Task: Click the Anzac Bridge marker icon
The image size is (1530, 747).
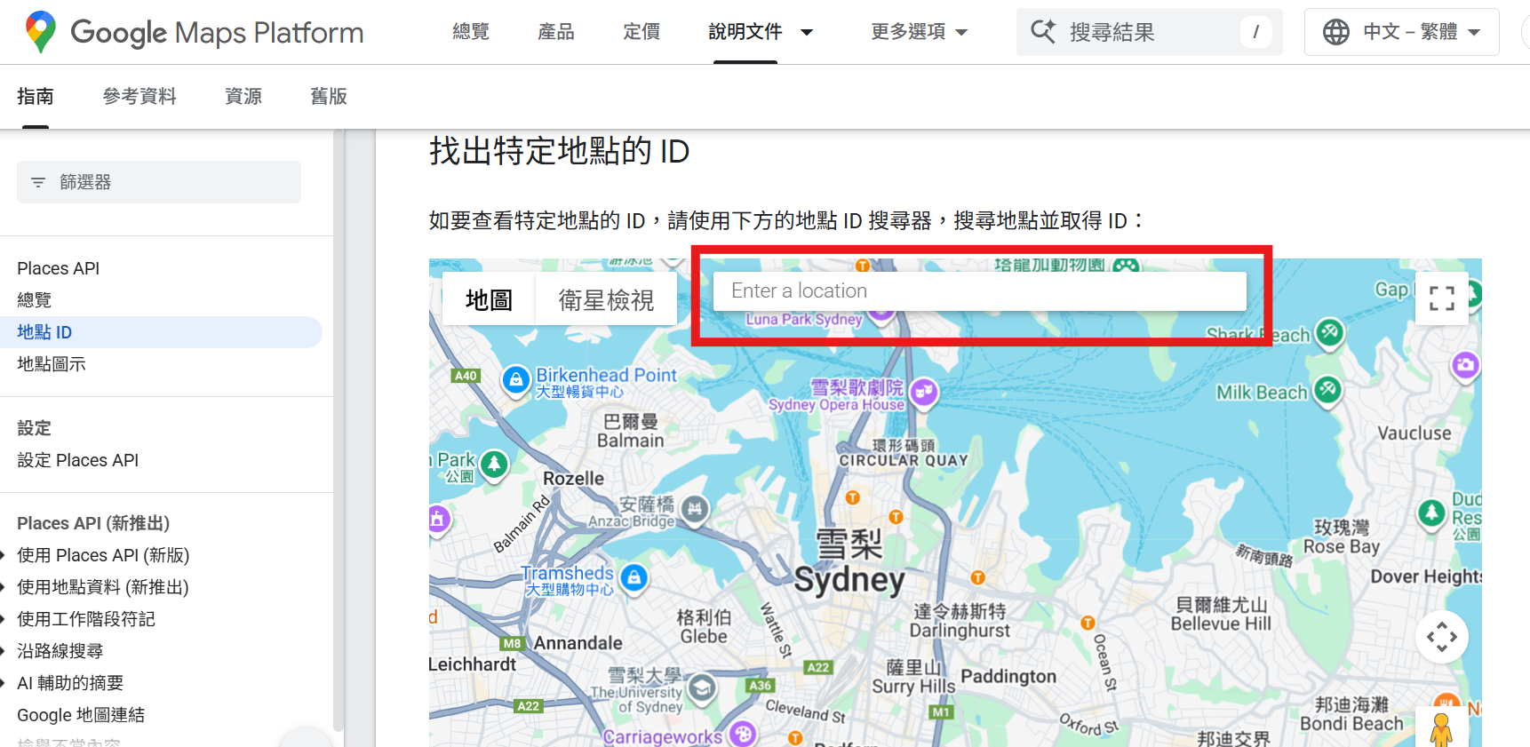Action: point(695,509)
